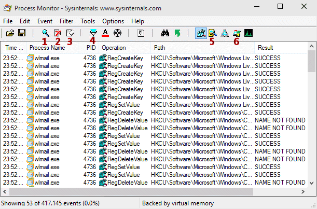Viewport: 317px width, 209px height.
Task: Toggle Autoscroll in the toolbar
Action: [x=58, y=33]
